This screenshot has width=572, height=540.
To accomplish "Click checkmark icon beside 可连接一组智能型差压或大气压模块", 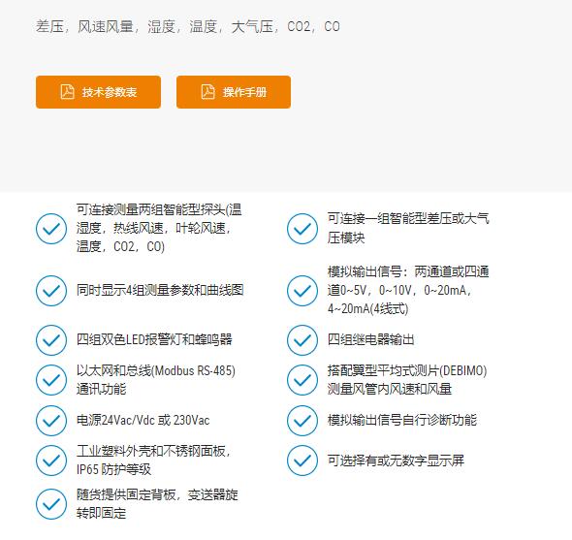I will [302, 229].
